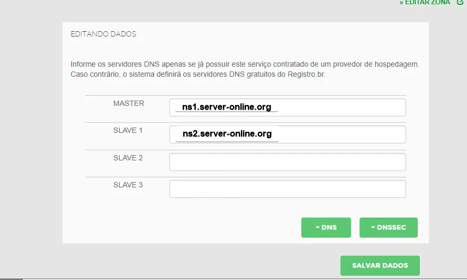Click the ns2.server-online.org text

pyautogui.click(x=227, y=134)
